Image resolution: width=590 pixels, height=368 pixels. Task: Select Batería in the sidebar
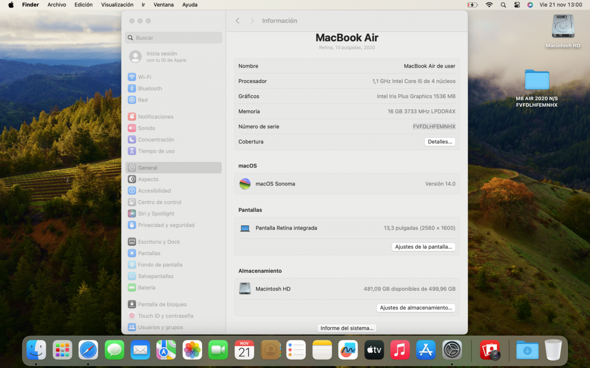point(147,288)
